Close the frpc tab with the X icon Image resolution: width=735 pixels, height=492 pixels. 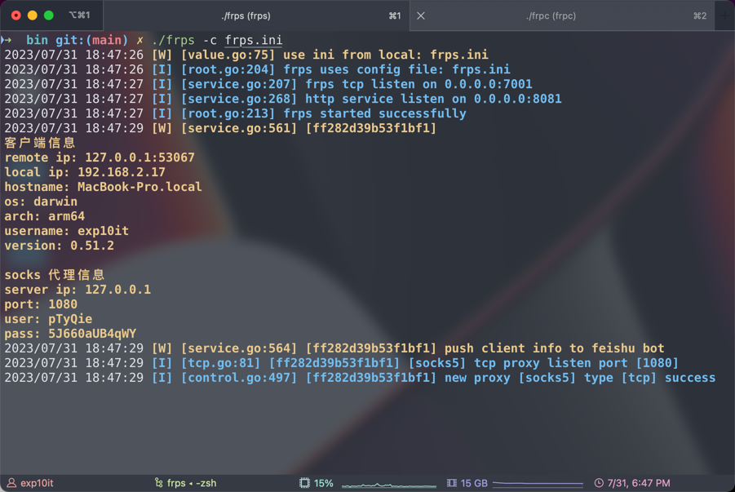[421, 16]
